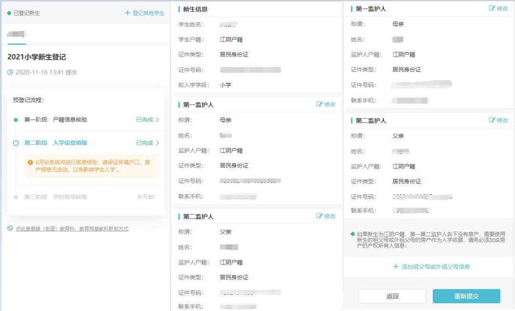Click the orange 6月份系统将进行信息核验 notice
Viewport: 515px width, 311px height.
[92, 166]
